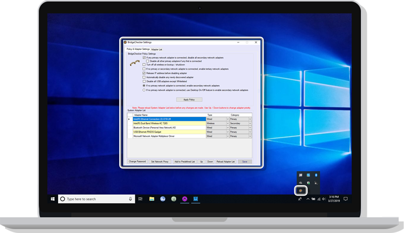Enable Automatically disable any newly discovered adapter
The image size is (404, 233).
coord(144,77)
